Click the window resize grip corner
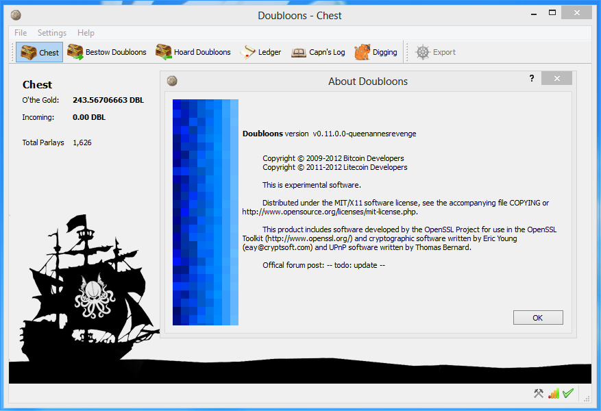 (x=587, y=399)
